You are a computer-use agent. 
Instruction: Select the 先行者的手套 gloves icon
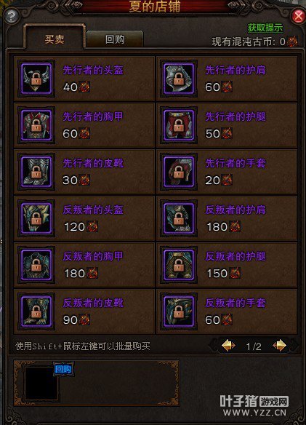[179, 172]
